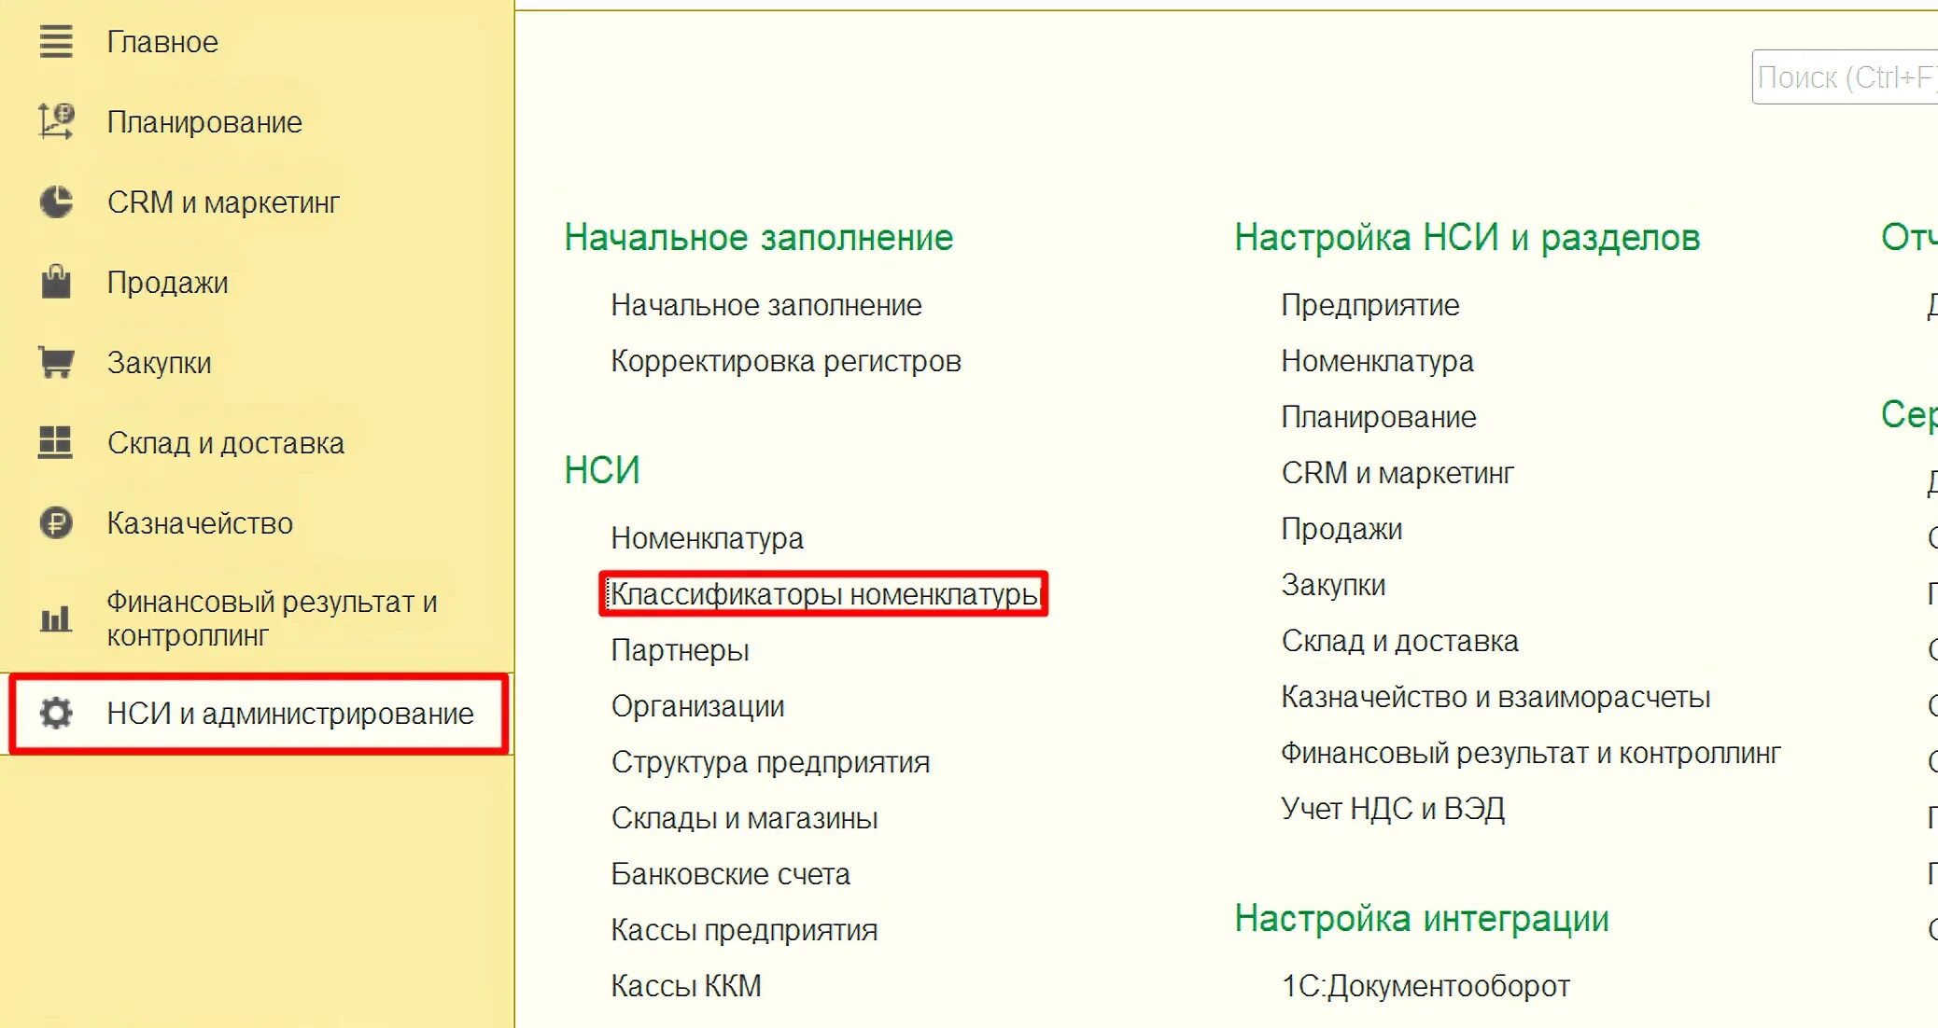Click the Закупки cart icon

click(56, 362)
